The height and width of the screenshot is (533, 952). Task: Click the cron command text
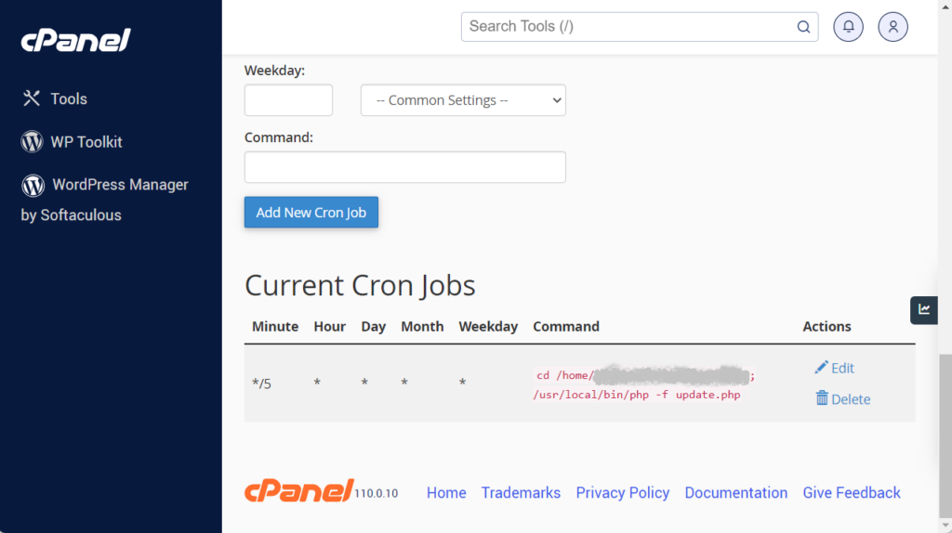click(643, 384)
